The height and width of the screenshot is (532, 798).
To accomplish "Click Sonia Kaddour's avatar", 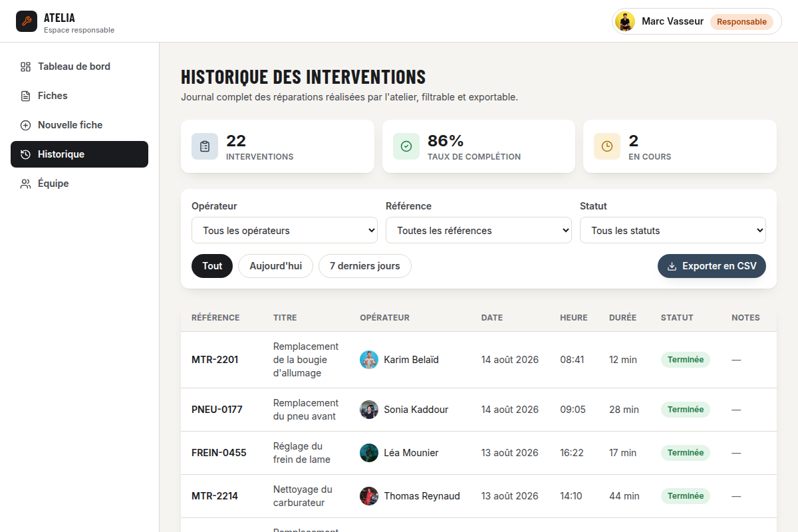I will coord(369,410).
